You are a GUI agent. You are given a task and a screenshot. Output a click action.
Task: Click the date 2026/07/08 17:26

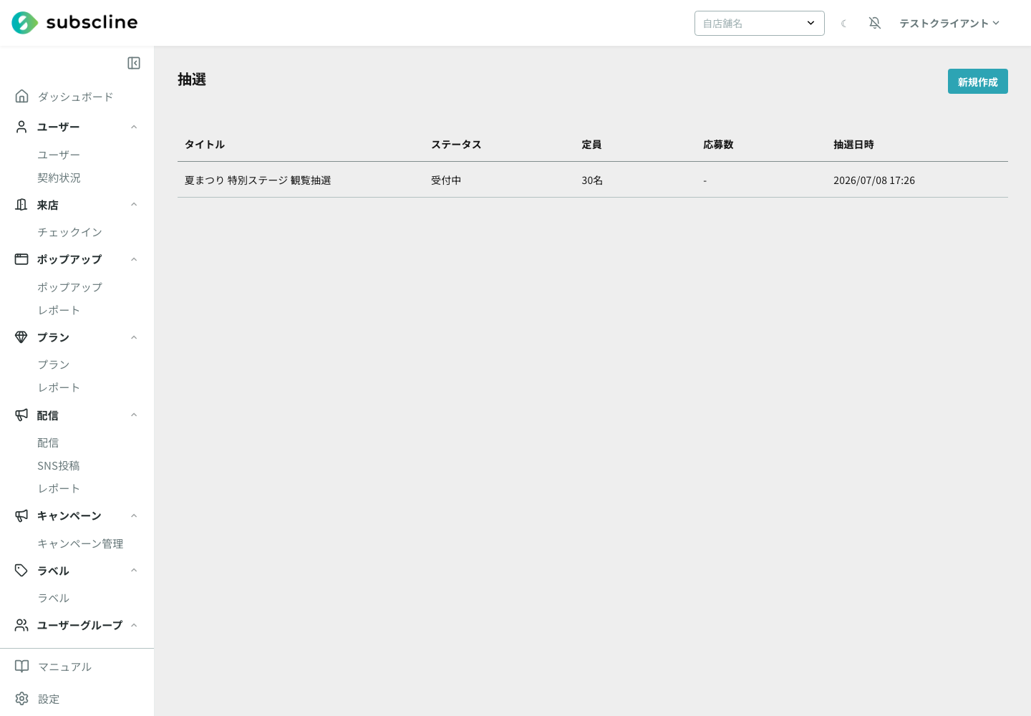coord(874,180)
